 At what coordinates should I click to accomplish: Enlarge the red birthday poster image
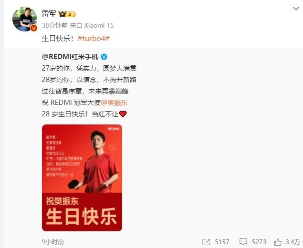(x=82, y=178)
